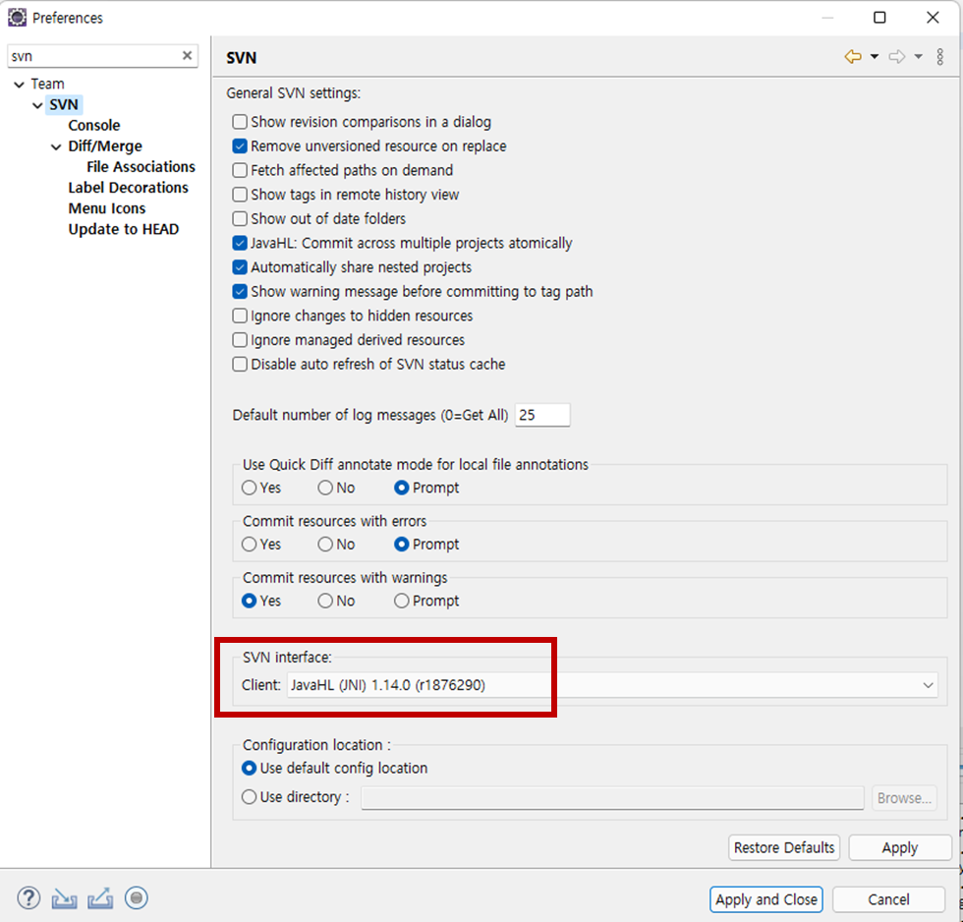963x922 pixels.
Task: Clear the svn filter text
Action: [187, 55]
